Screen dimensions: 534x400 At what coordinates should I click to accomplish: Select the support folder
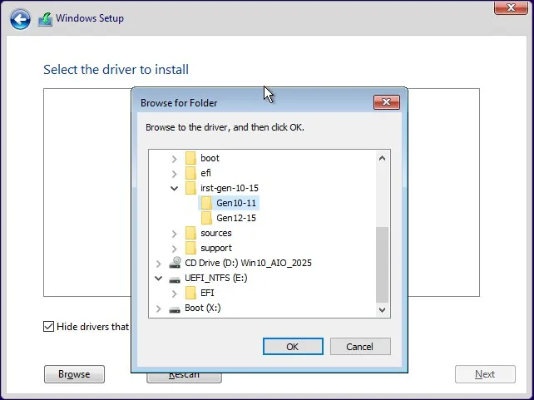(x=215, y=248)
